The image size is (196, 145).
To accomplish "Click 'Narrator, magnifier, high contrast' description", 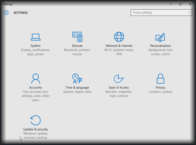I will [119, 94].
